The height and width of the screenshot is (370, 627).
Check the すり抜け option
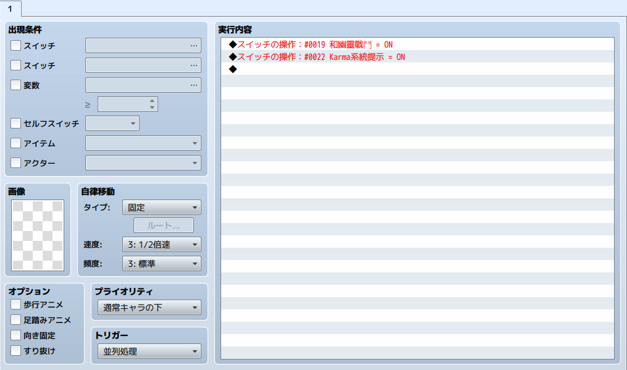(15, 351)
